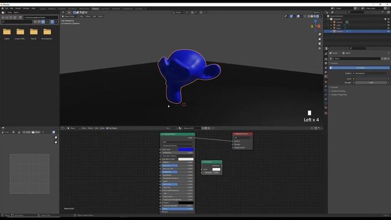
Task: Switch to the Layout workspace tab
Action: [43, 9]
